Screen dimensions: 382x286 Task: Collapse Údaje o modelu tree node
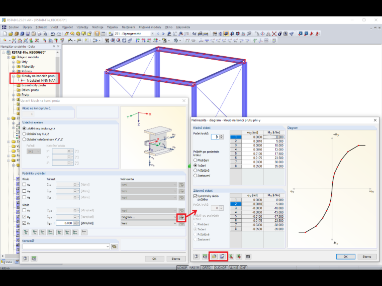(x=9, y=57)
